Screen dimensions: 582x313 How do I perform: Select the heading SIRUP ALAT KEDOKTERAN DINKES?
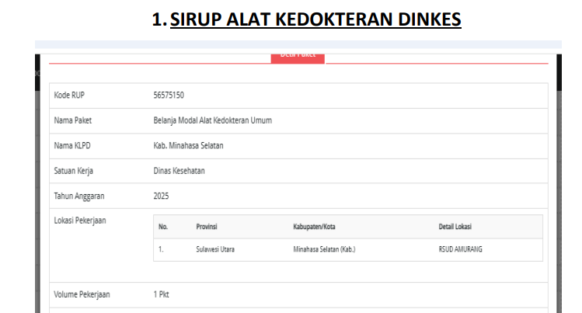pos(315,19)
